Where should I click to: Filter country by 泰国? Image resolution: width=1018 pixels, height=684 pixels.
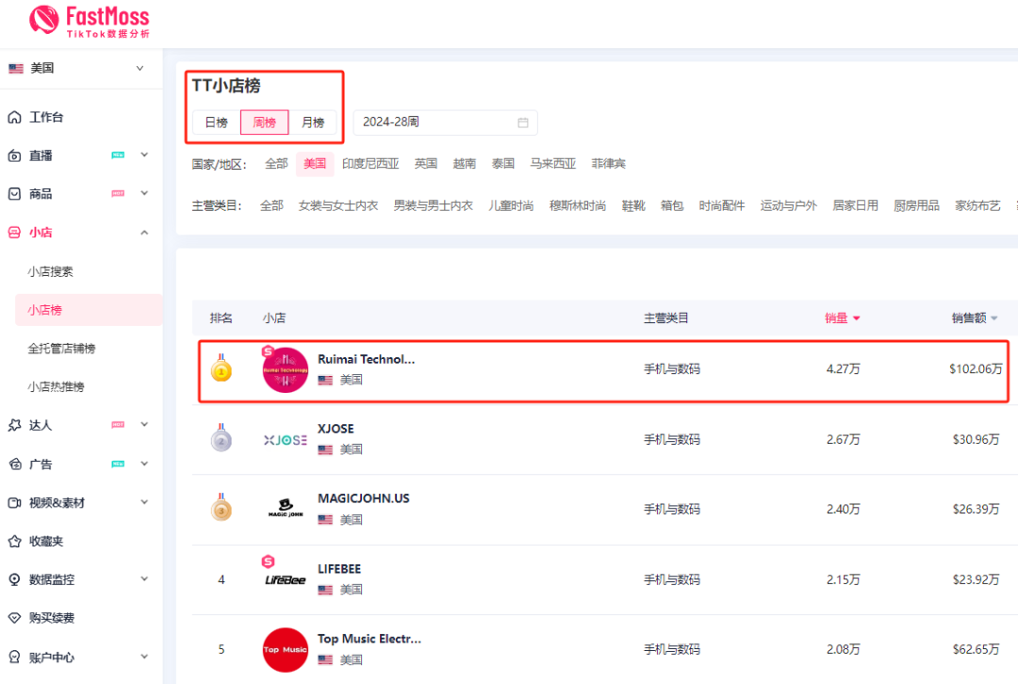tap(503, 164)
